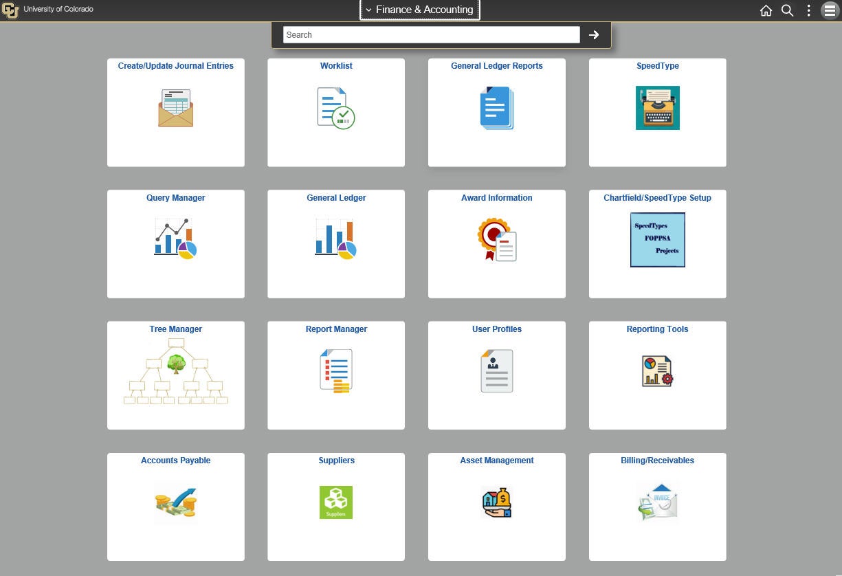Open the Tree Manager hierarchy diagram icon
This screenshot has height=576, width=842.
(x=175, y=371)
